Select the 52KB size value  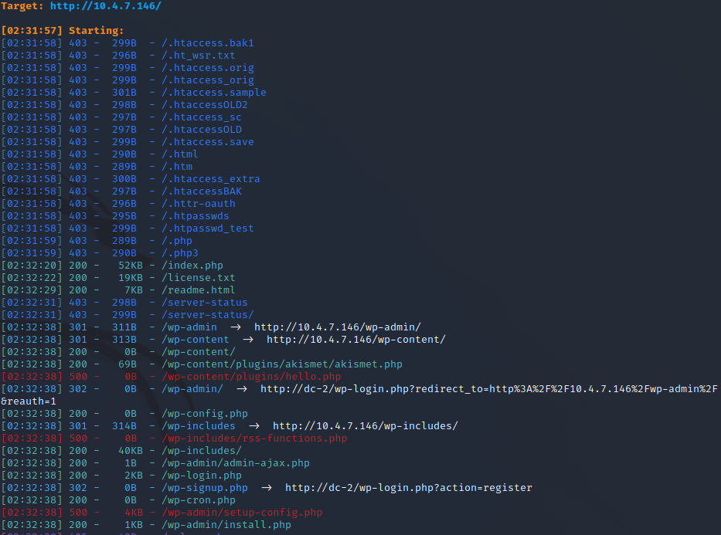click(131, 266)
